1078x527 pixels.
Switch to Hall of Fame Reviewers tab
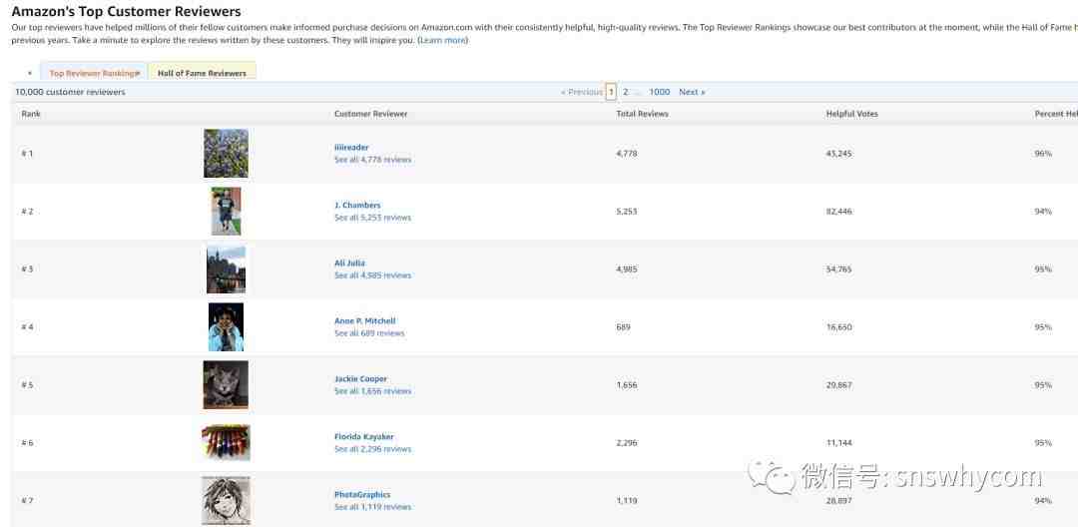[202, 73]
